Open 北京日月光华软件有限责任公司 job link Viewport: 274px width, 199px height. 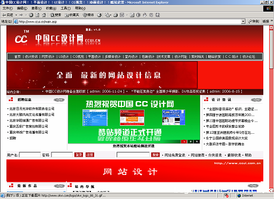coord(32,109)
